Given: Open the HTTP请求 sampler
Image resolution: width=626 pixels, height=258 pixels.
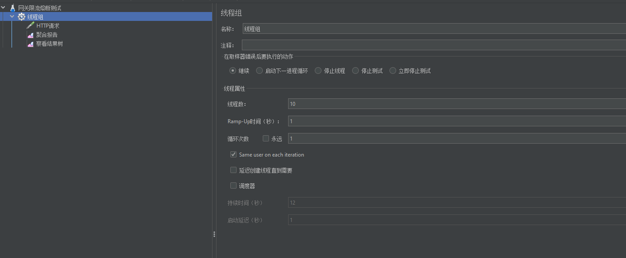Looking at the screenshot, I should point(48,26).
